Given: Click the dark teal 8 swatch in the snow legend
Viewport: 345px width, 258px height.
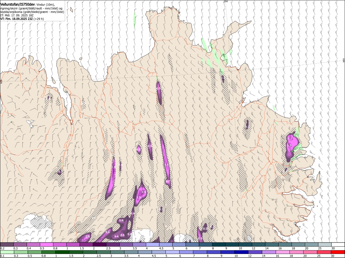Looking at the screenshot, I should tap(219, 244).
